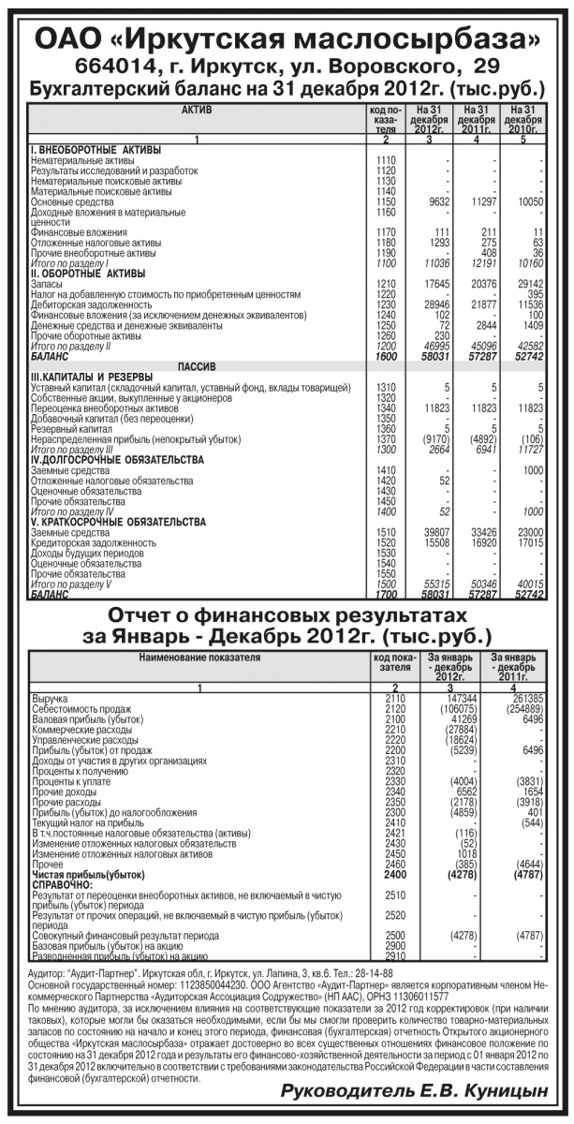Click 'I. ВНЕОБОРОТНЫЕ АКТИВЫ' section heading
Viewport: 574px width, 1124px height.
point(96,150)
